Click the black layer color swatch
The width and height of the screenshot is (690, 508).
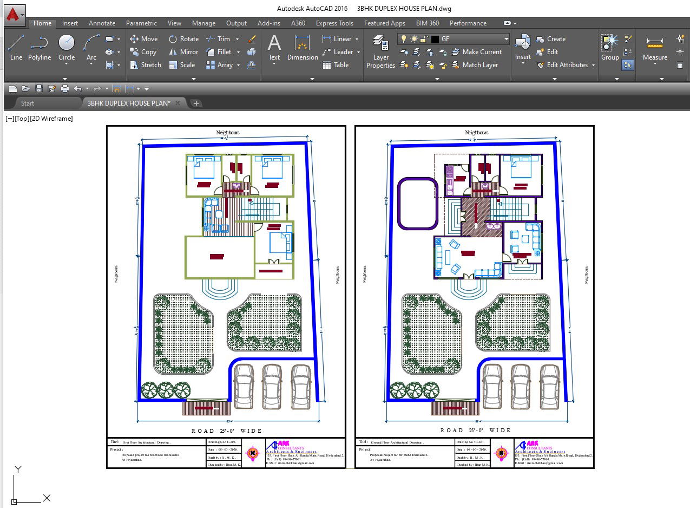coord(435,39)
